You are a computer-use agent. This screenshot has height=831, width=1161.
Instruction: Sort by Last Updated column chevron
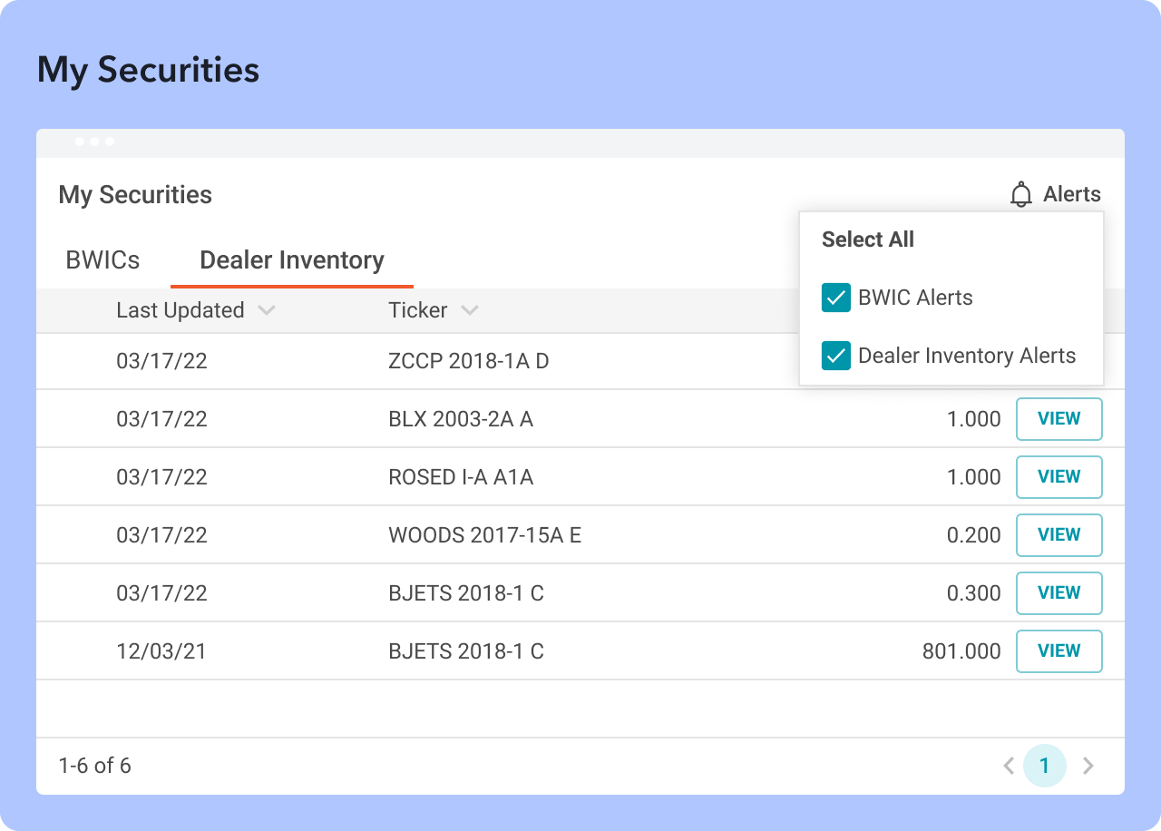tap(266, 310)
